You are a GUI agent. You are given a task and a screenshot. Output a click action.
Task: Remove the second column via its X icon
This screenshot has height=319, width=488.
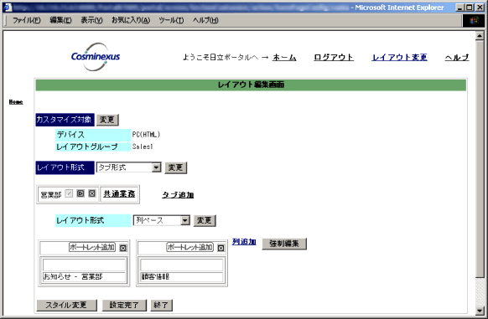pyautogui.click(x=221, y=248)
